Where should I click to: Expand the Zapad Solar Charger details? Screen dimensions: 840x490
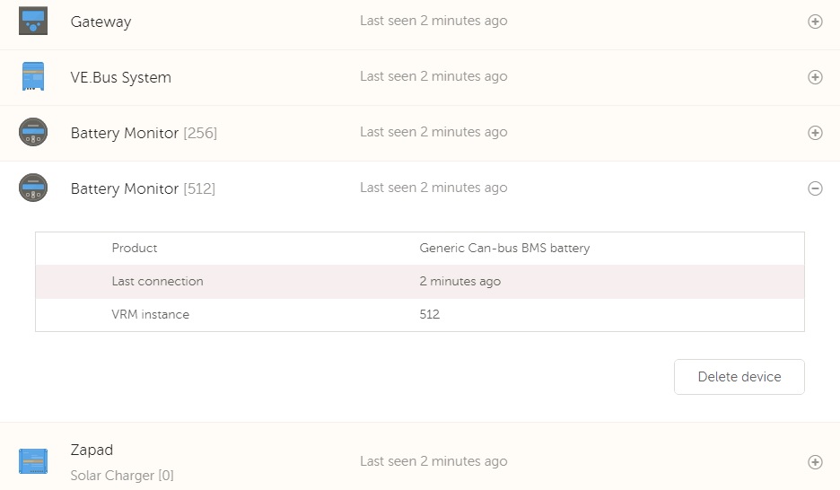click(x=815, y=462)
